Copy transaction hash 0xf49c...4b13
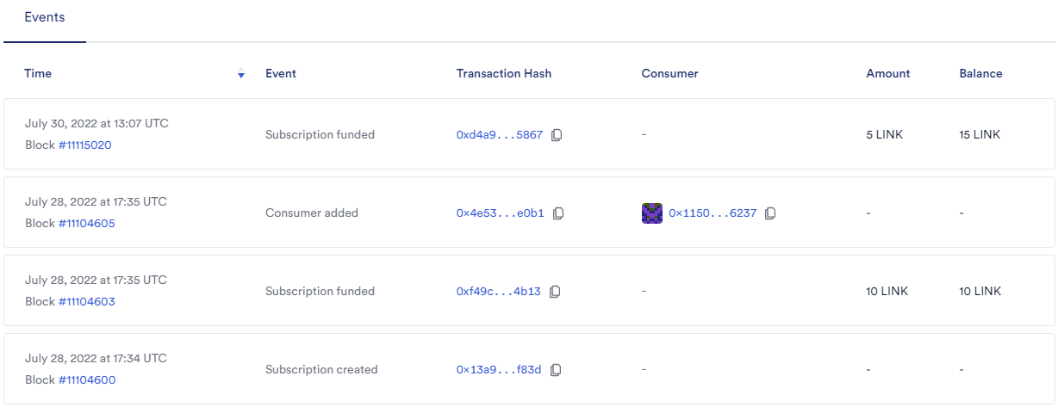1058x407 pixels. click(x=555, y=292)
